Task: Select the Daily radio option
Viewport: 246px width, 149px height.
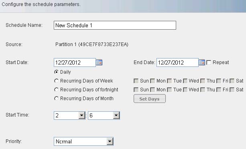Action: (x=56, y=72)
